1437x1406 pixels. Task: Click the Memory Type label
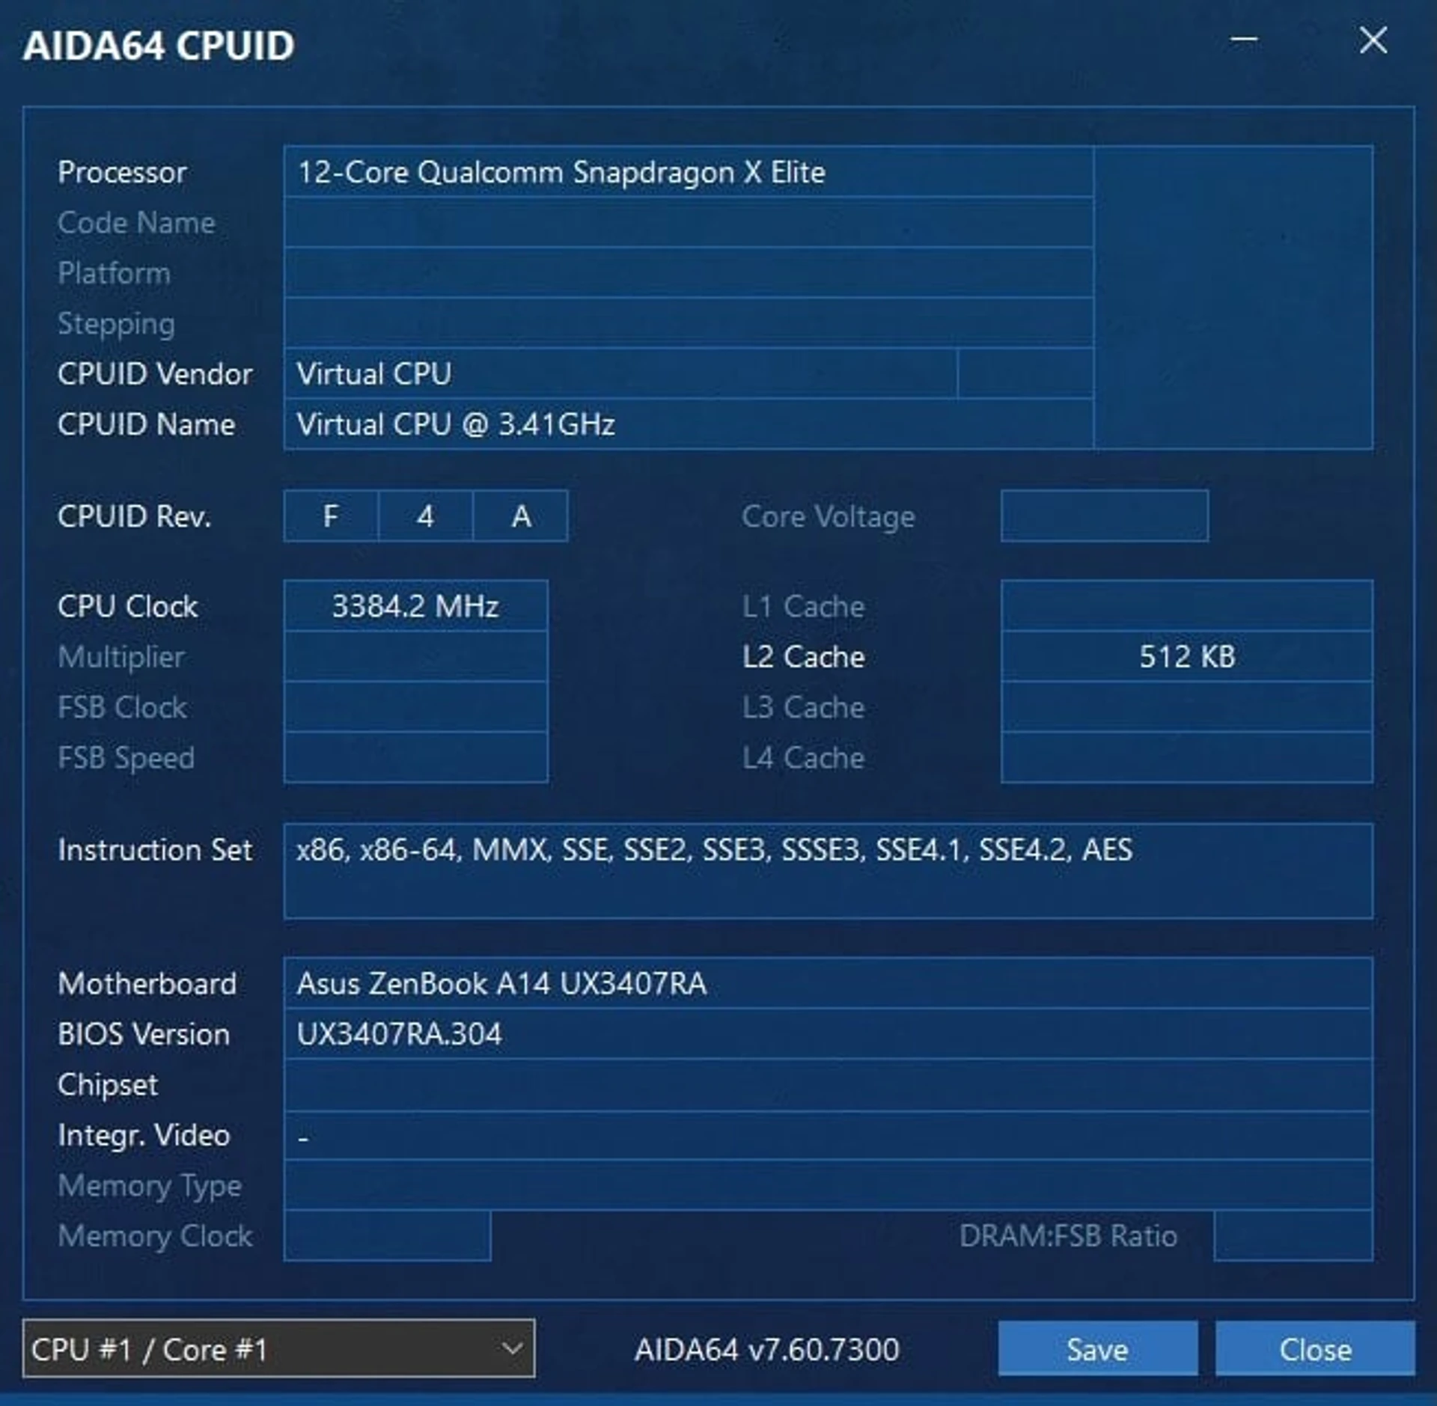tap(150, 1186)
